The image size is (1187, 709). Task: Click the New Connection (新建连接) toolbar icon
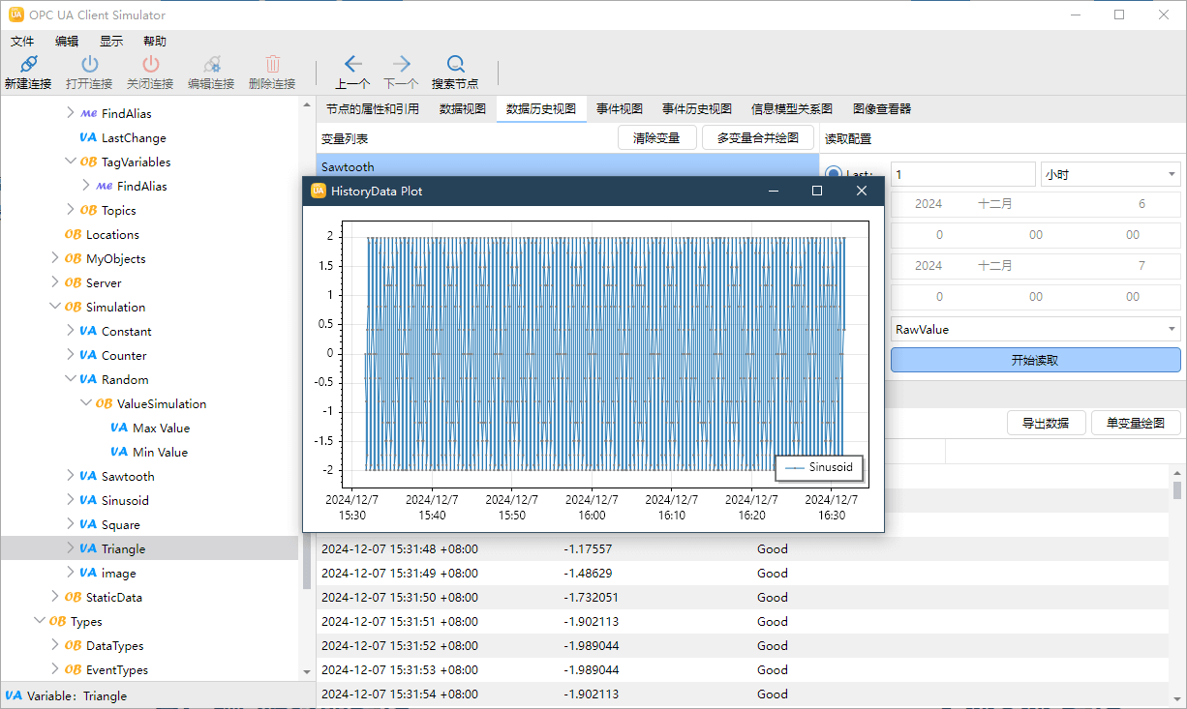(x=27, y=65)
